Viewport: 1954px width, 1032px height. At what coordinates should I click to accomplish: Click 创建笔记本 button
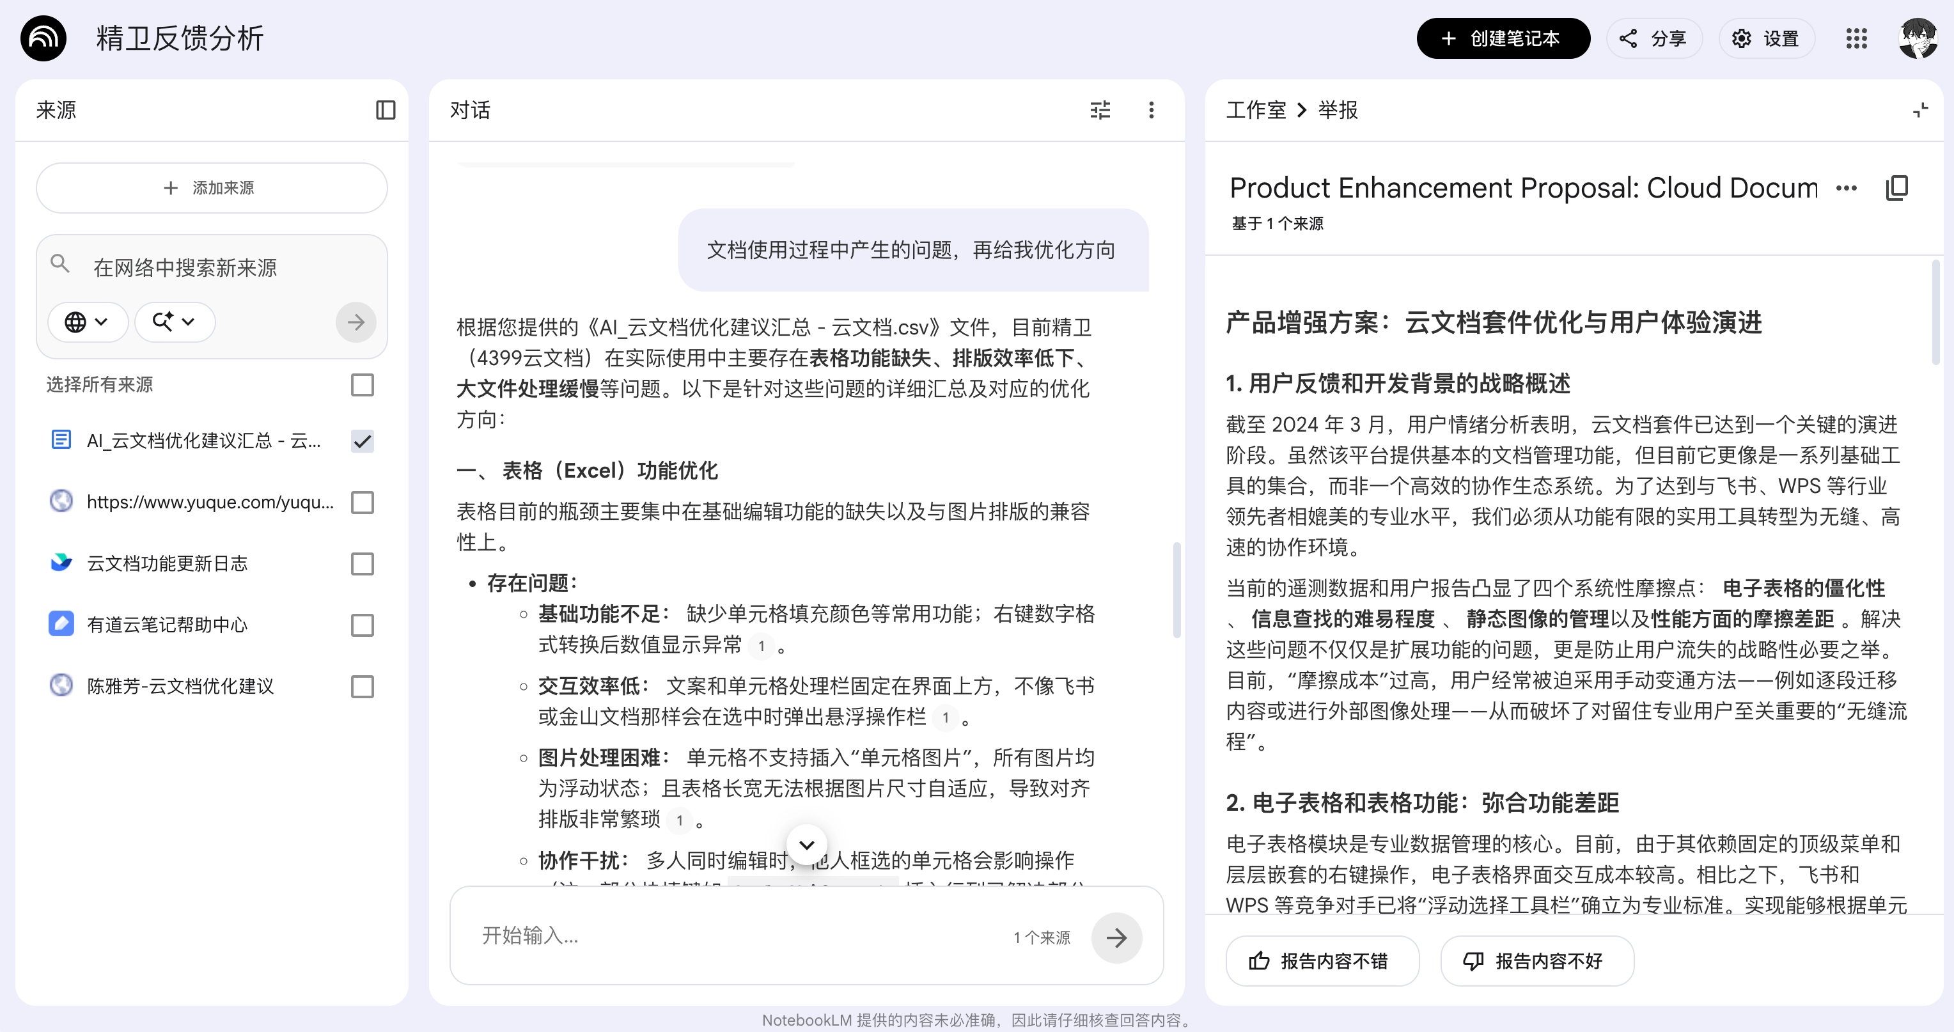coord(1503,38)
